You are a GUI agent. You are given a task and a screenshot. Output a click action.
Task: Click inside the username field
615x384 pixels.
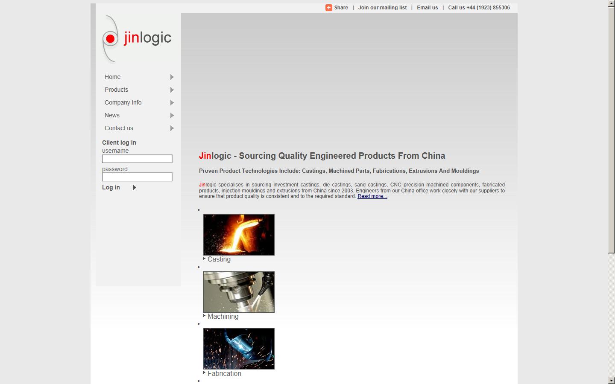coord(137,159)
